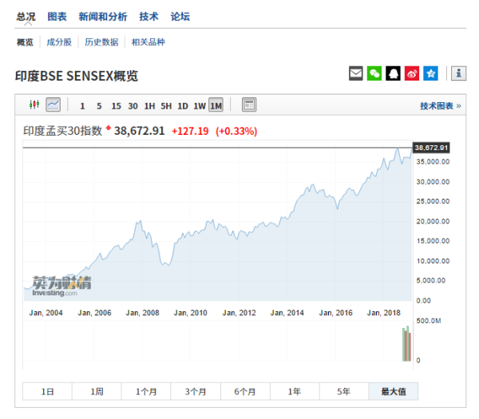Select the 1W interval
The width and height of the screenshot is (479, 419).
coord(200,106)
